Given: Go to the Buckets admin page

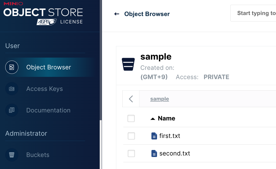Looking at the screenshot, I should (x=38, y=155).
